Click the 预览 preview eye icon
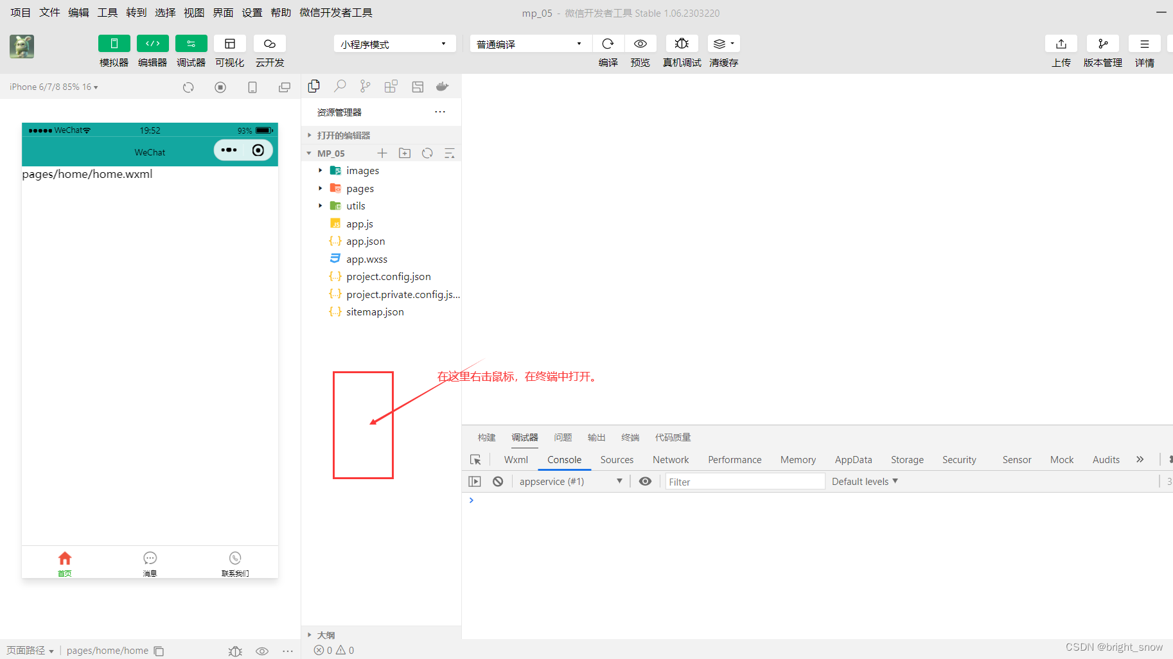This screenshot has height=659, width=1173. pos(640,43)
